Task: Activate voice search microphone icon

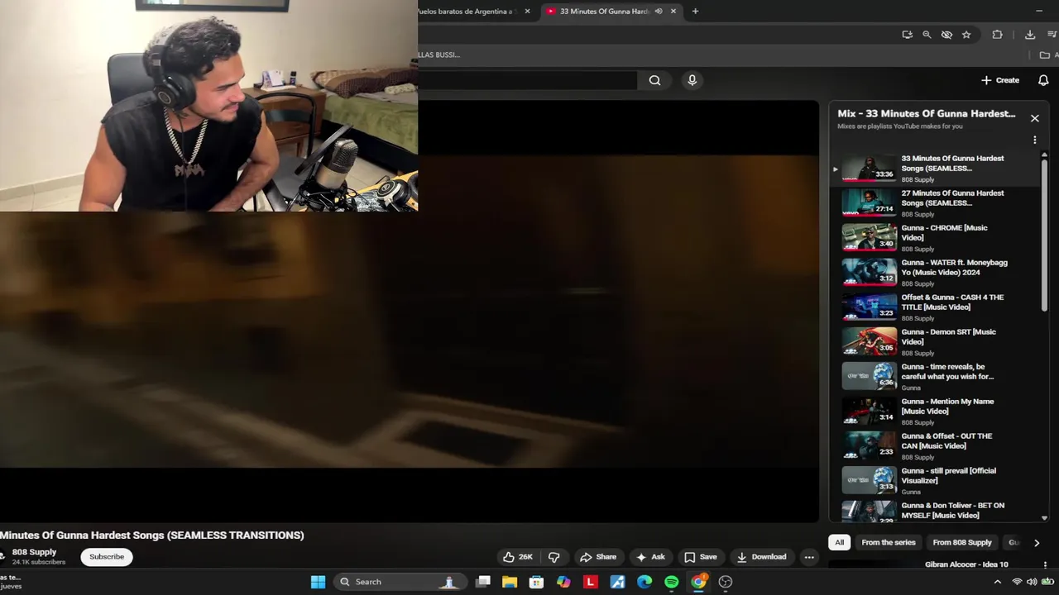Action: click(x=692, y=80)
